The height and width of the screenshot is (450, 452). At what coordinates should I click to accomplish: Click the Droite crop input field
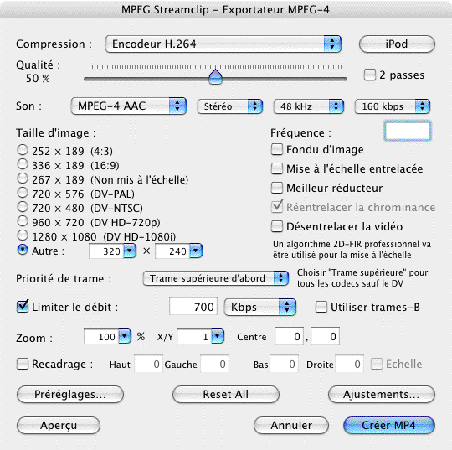pyautogui.click(x=349, y=364)
